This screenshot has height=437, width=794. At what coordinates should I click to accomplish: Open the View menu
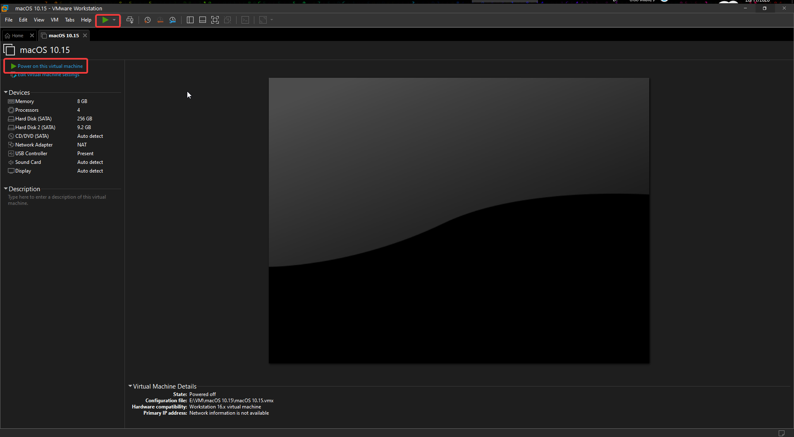pyautogui.click(x=39, y=20)
